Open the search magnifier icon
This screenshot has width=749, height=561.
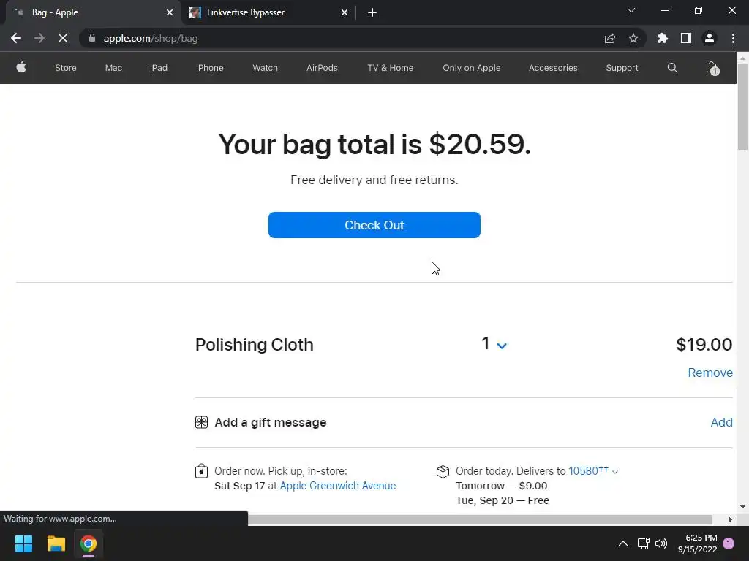672,68
